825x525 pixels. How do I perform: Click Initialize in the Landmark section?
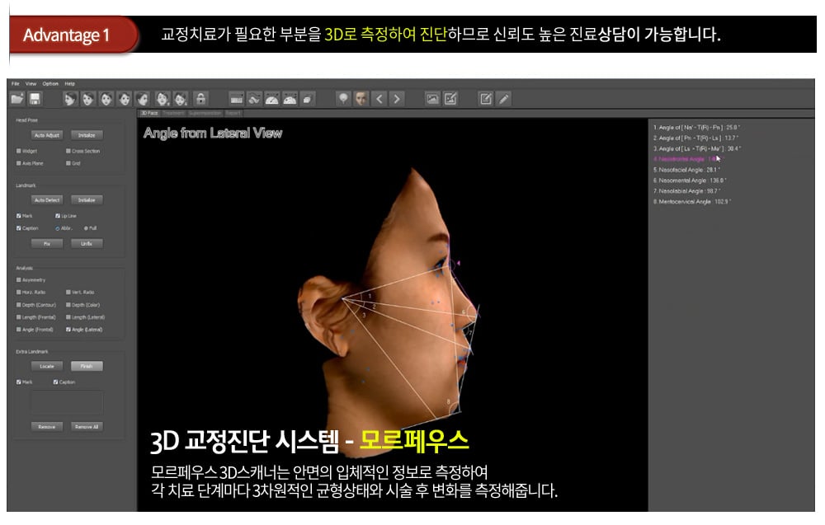[87, 199]
